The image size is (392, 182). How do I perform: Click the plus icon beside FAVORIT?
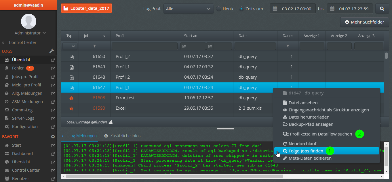coord(53,137)
